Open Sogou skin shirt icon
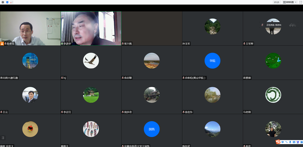Viewport: 303px width, 147px height. (298, 142)
